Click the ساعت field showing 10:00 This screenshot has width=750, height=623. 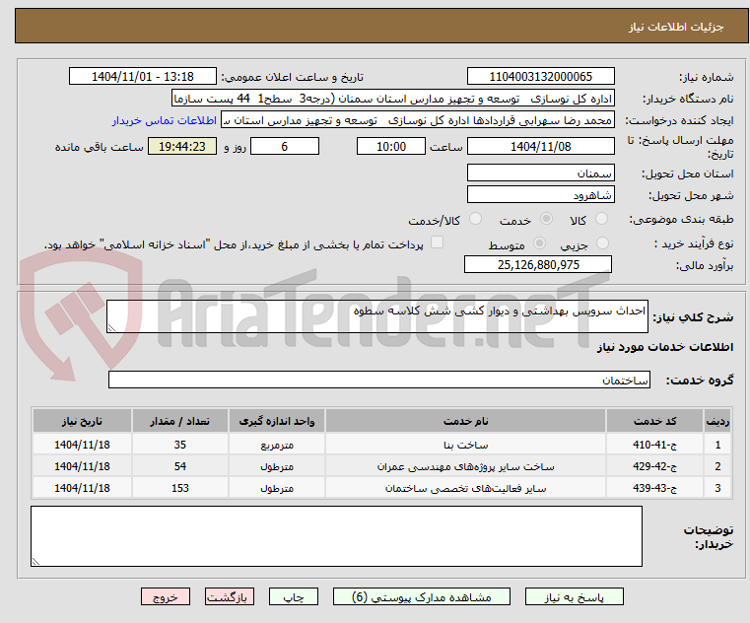click(391, 147)
